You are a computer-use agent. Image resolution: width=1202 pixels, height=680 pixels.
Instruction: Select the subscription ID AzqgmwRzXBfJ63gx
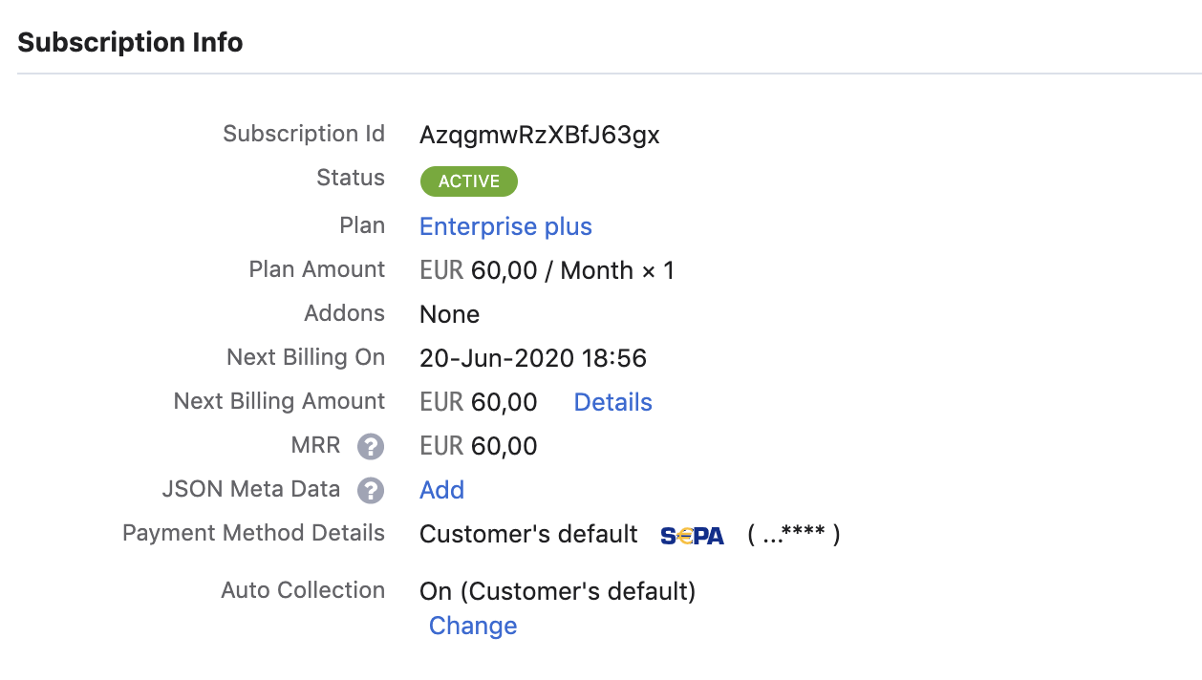[539, 135]
